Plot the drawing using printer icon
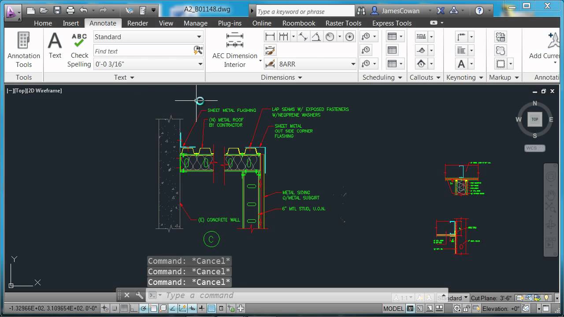The width and height of the screenshot is (564, 317). [70, 10]
